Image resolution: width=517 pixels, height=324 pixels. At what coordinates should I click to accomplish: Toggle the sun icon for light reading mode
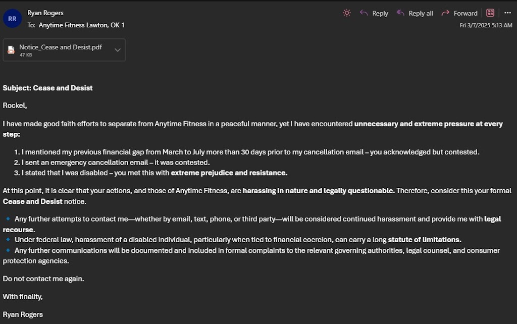346,13
